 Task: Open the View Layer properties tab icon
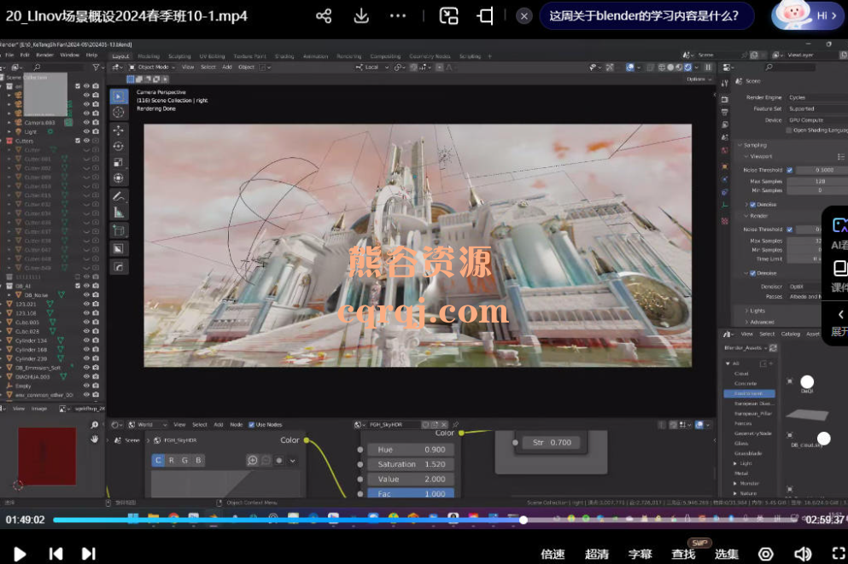(725, 125)
